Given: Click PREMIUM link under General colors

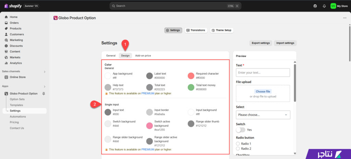Looking at the screenshot, I should 148,94.
